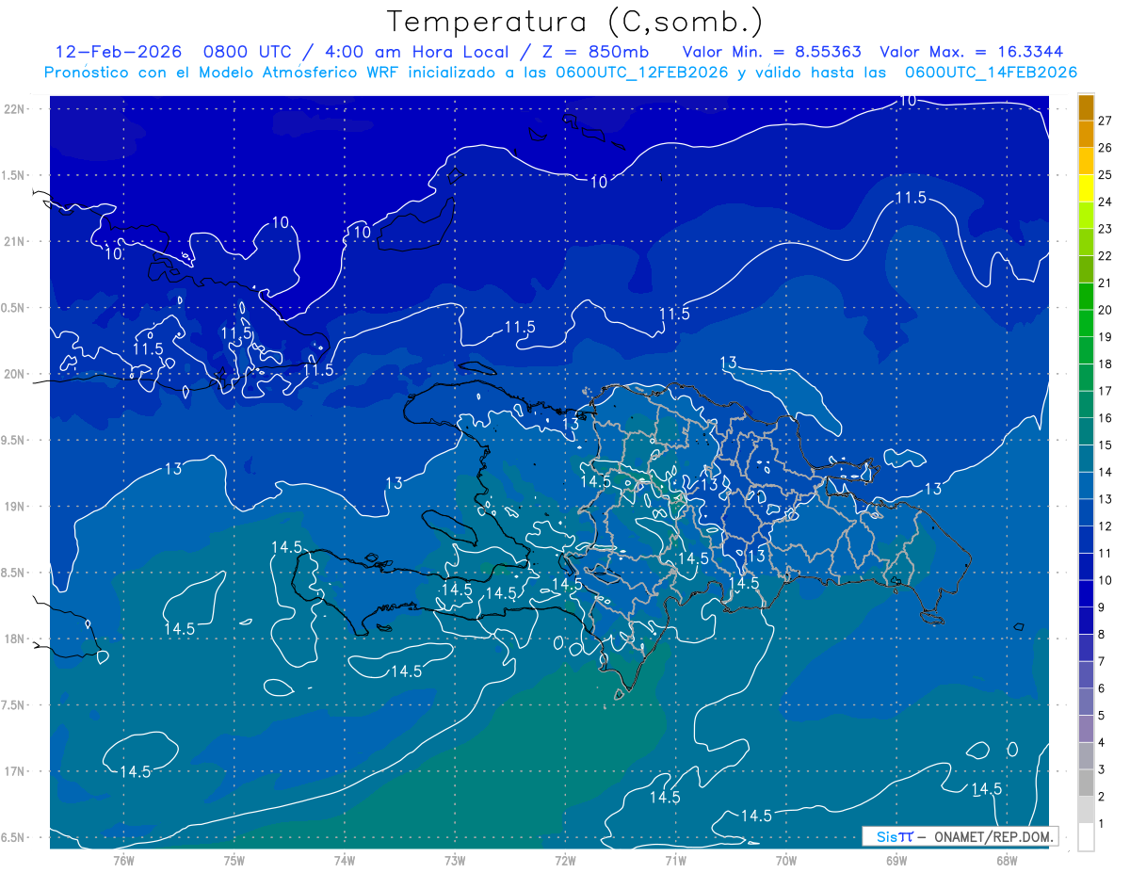Click the bottom white swatch below scale label 1
1130x873 pixels.
coord(1086,837)
